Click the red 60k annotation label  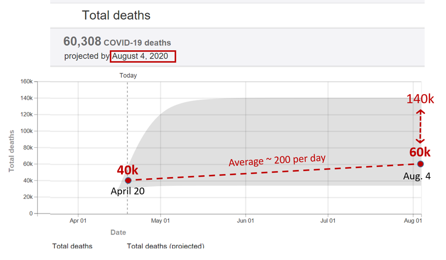click(x=420, y=152)
